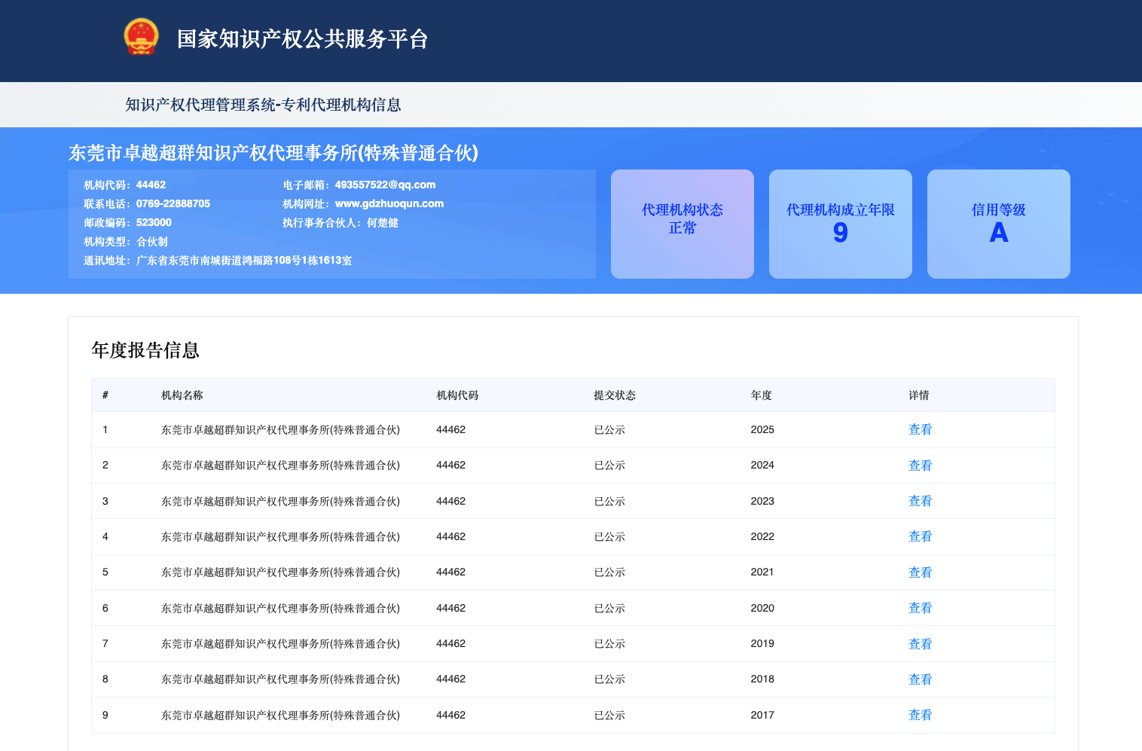1142x751 pixels.
Task: Click the 提交状态 column header
Action: (615, 395)
